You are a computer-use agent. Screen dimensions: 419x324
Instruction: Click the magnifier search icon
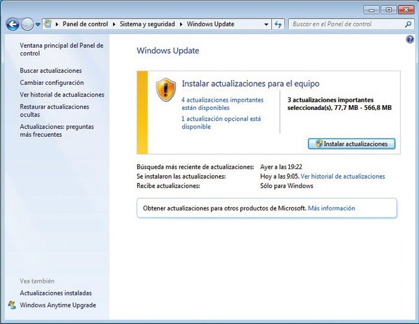[408, 25]
